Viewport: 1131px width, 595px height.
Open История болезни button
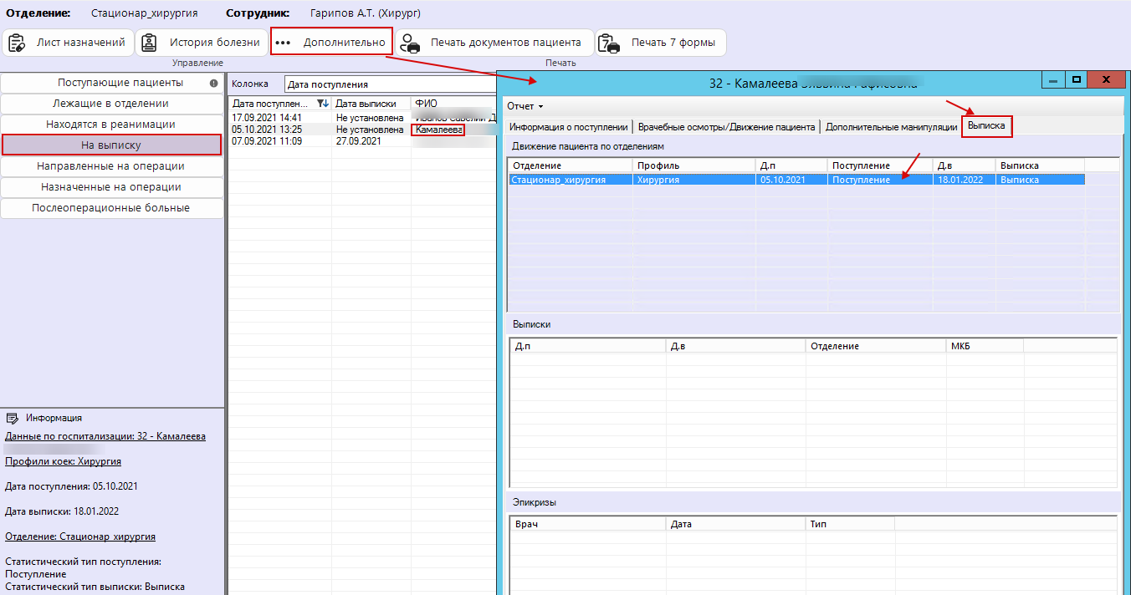click(x=202, y=43)
